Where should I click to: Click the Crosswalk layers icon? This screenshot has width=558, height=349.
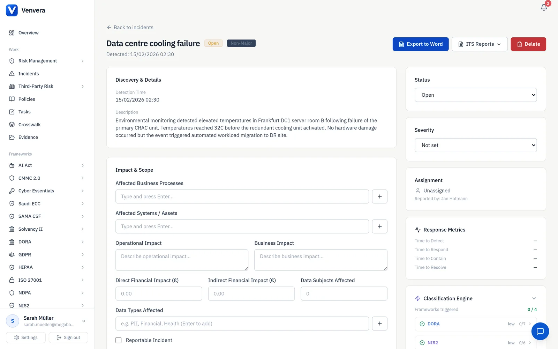click(x=12, y=125)
